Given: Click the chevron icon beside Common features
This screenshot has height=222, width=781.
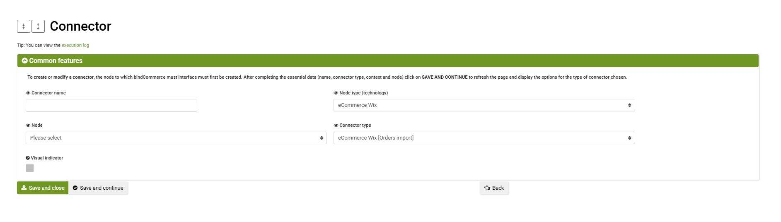Looking at the screenshot, I should [x=24, y=60].
